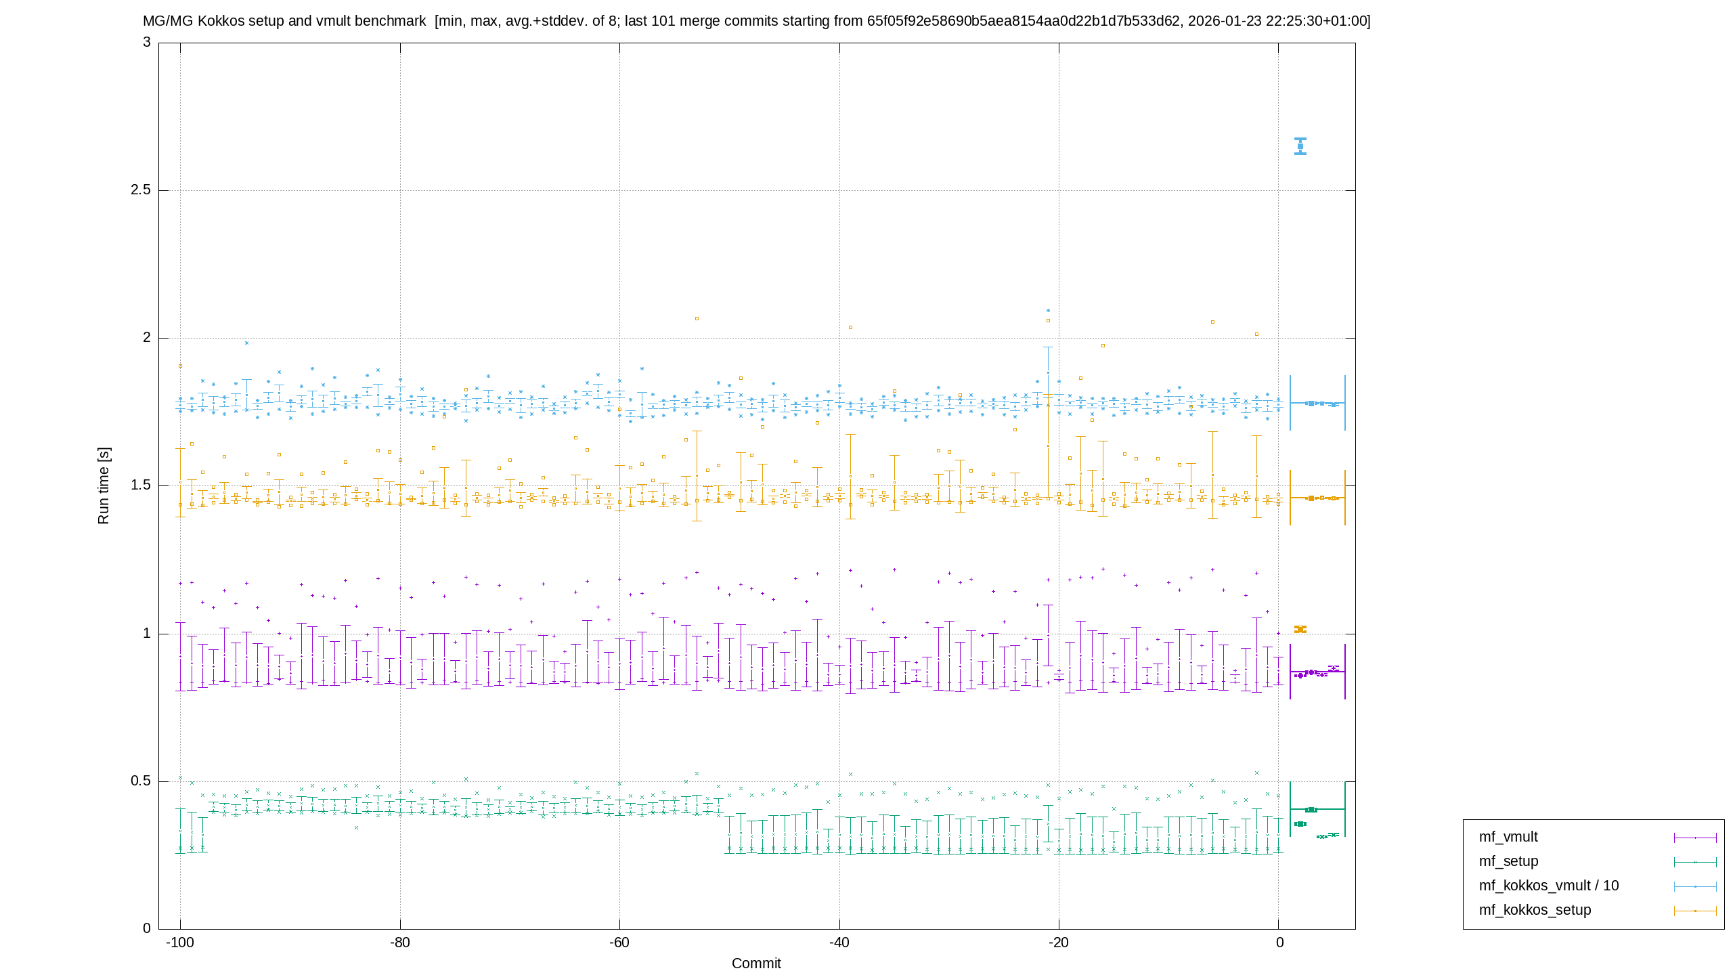Click the purple mf_vmult legend line sample
The image size is (1733, 975).
(x=1695, y=838)
